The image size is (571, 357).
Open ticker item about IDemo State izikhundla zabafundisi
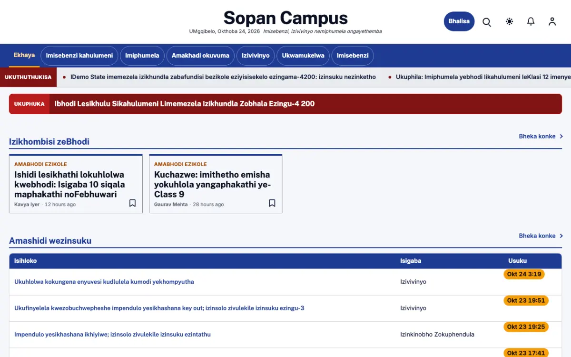223,77
